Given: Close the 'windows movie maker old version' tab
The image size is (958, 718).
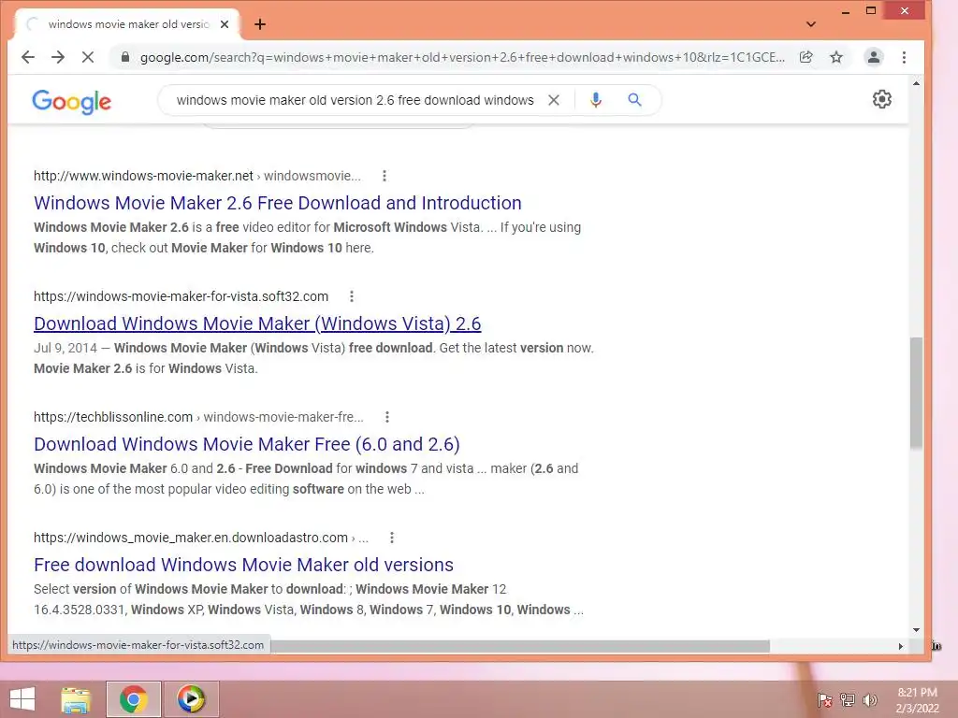Looking at the screenshot, I should (225, 24).
